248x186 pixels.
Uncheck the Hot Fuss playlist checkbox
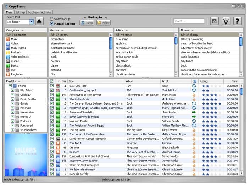13,108
